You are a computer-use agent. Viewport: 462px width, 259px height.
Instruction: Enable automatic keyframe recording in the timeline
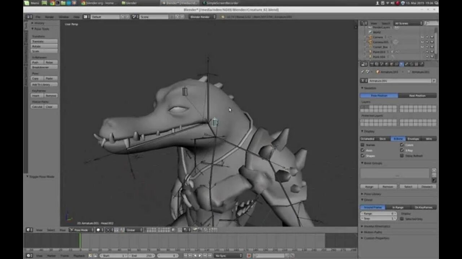249,255
